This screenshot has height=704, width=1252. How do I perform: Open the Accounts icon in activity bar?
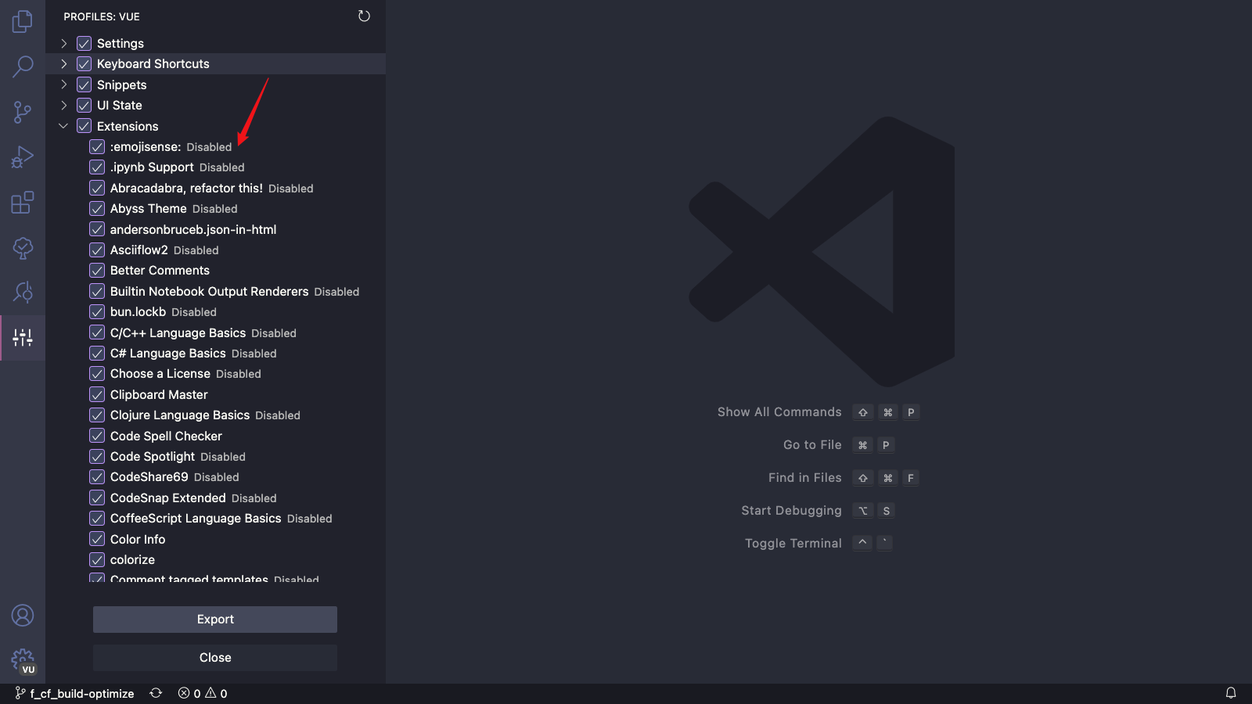click(23, 616)
